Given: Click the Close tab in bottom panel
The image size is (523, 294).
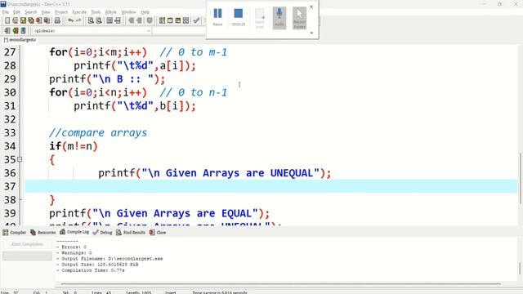Looking at the screenshot, I should [x=158, y=232].
